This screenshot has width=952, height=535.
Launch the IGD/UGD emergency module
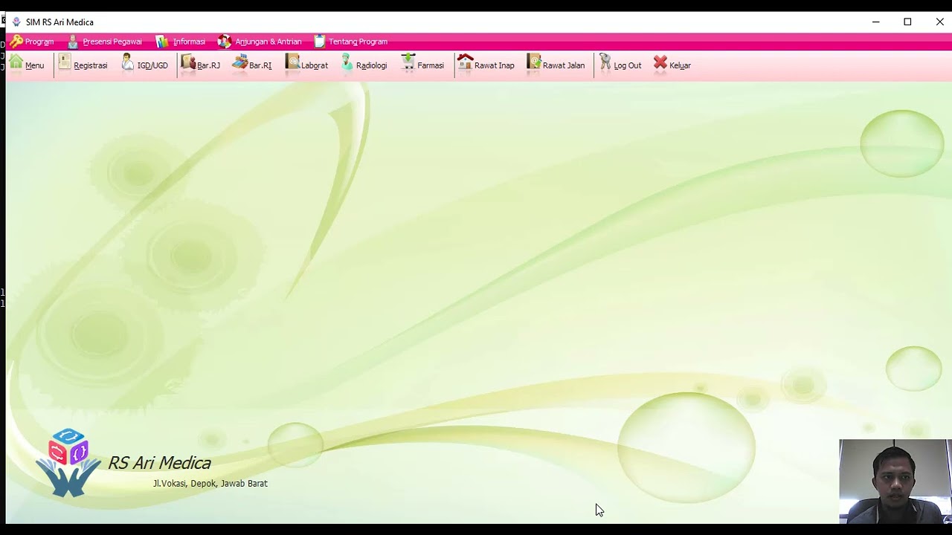pos(144,65)
